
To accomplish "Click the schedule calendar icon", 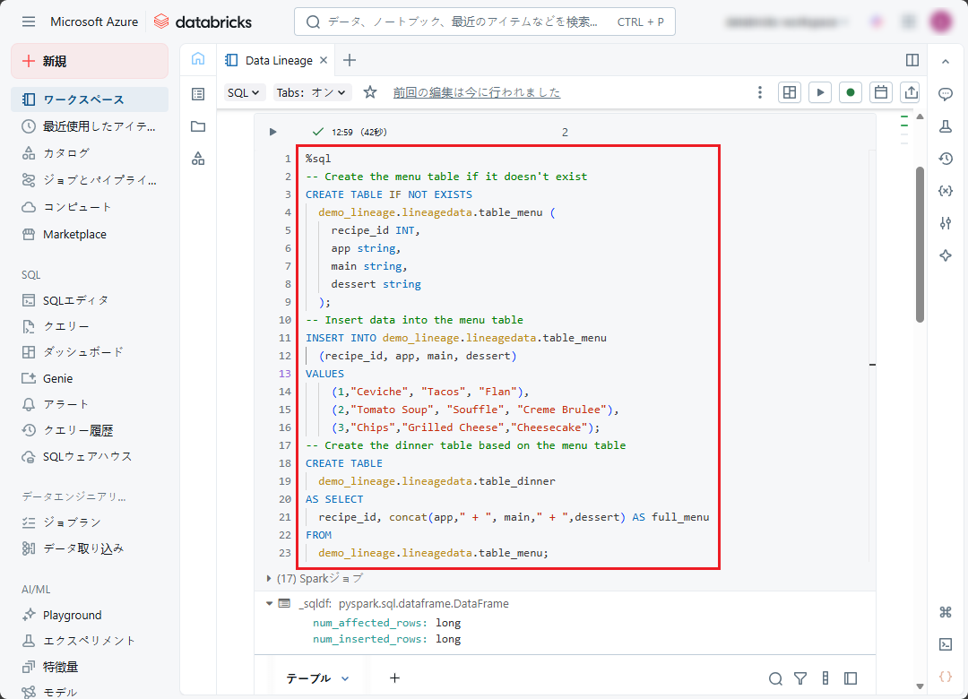I will click(x=881, y=92).
